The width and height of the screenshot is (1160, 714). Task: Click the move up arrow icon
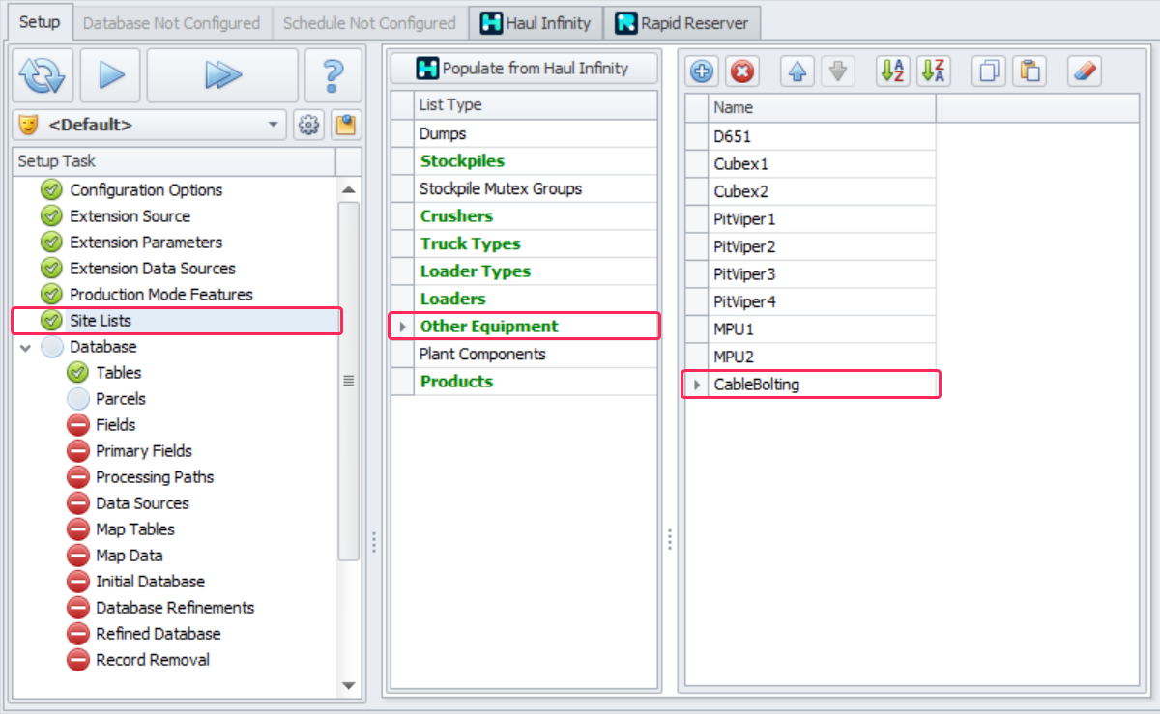point(797,71)
